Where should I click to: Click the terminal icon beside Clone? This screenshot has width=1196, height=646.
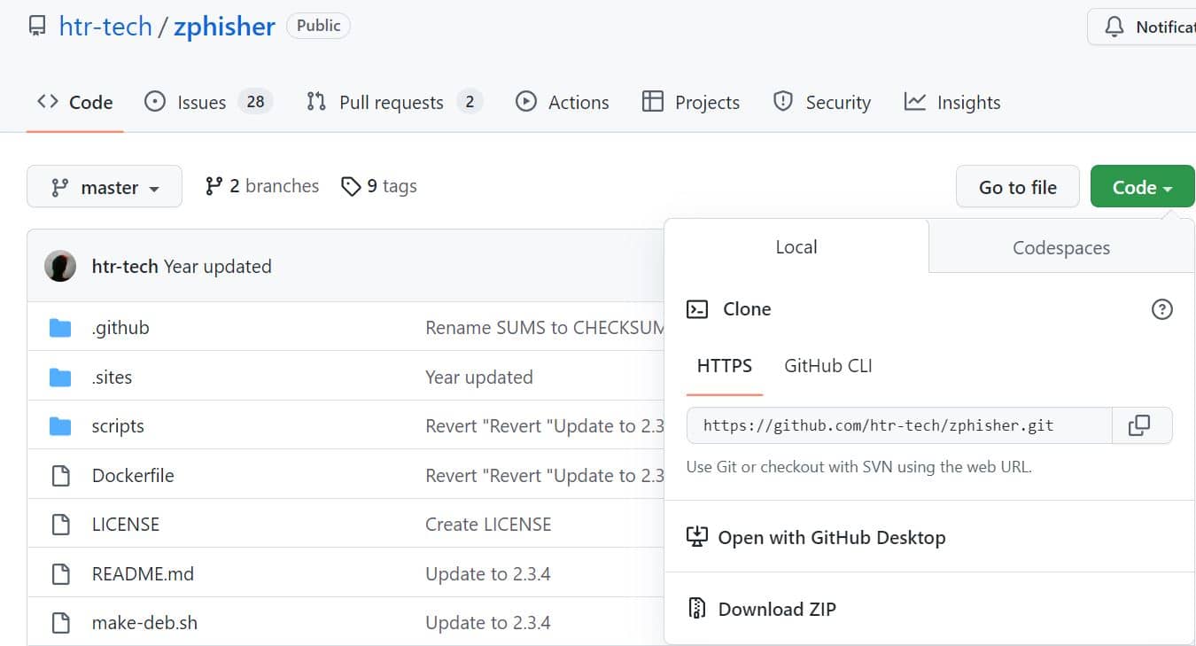click(697, 309)
